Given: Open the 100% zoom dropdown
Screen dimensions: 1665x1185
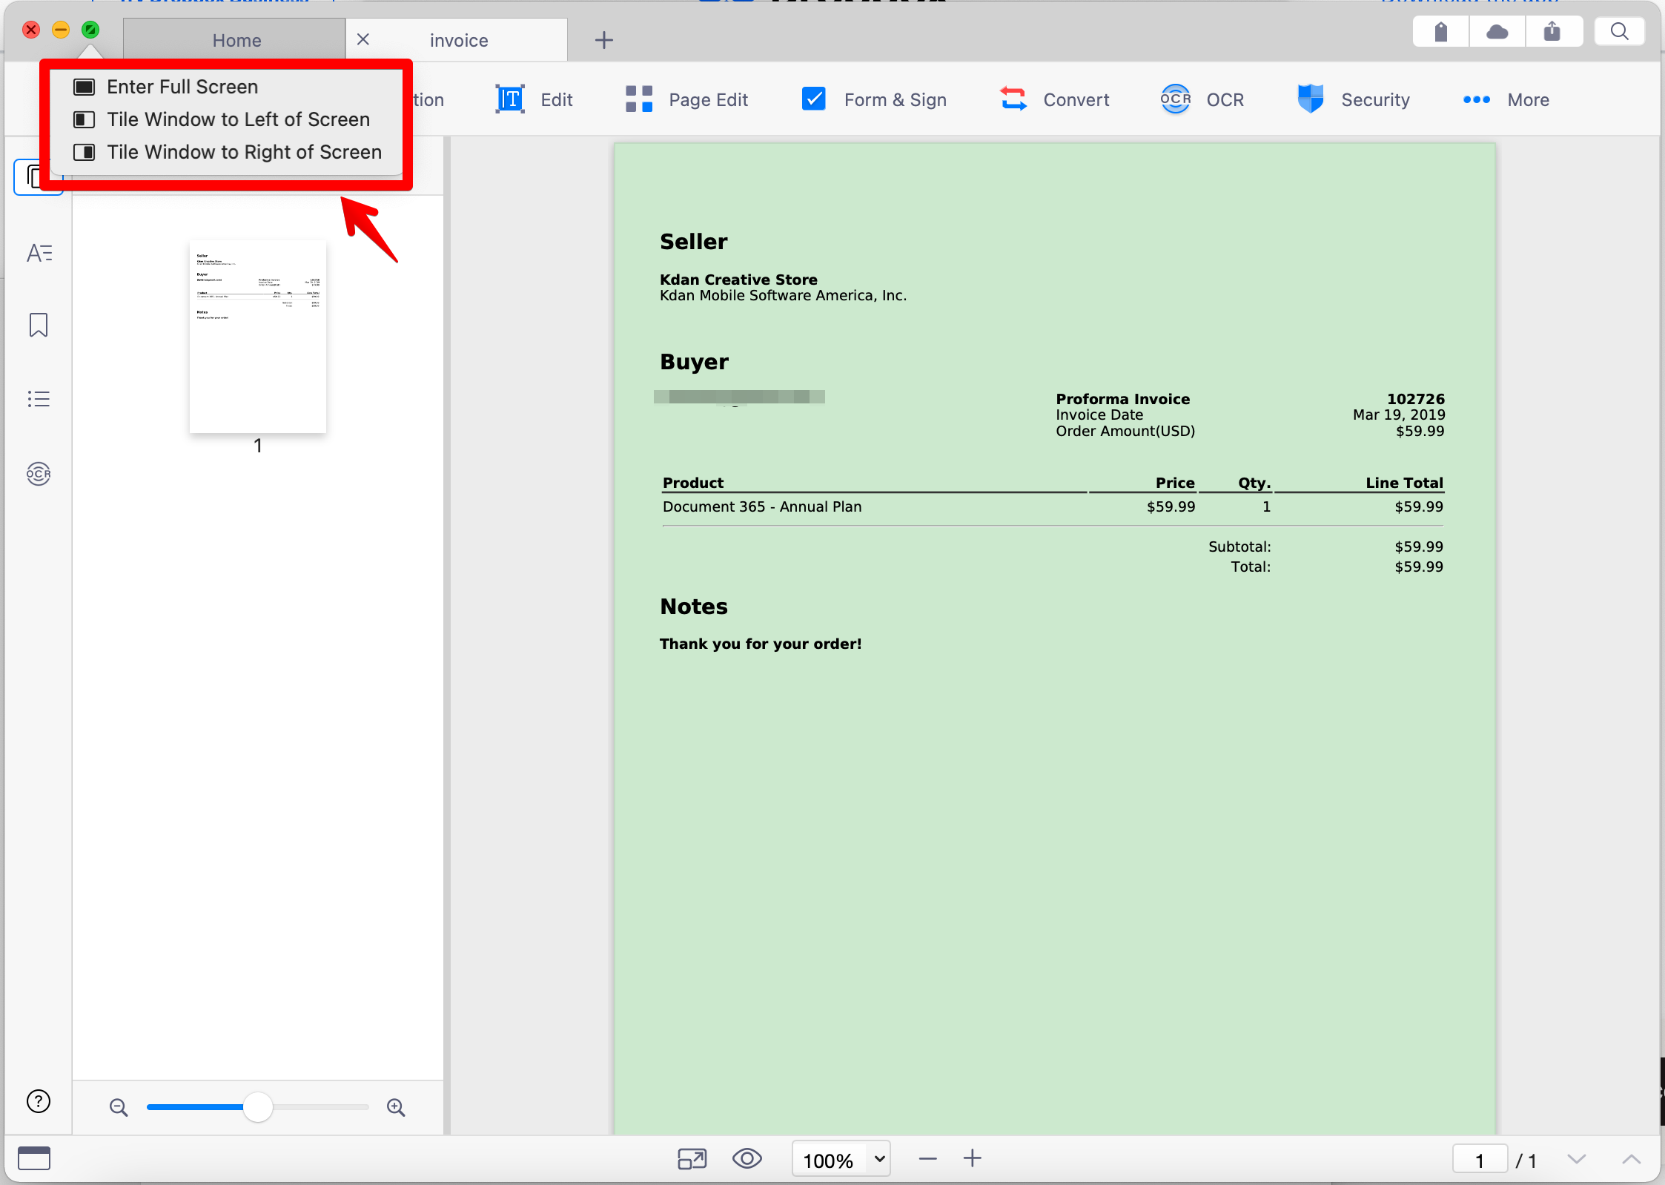Looking at the screenshot, I should coord(841,1160).
